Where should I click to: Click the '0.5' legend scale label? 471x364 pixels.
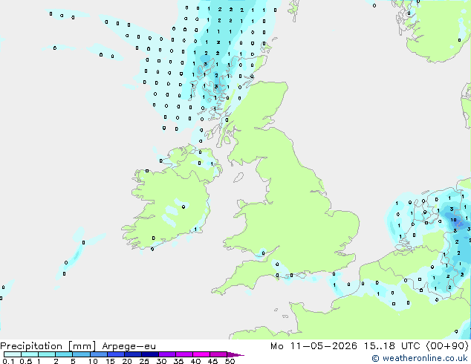[26, 361]
